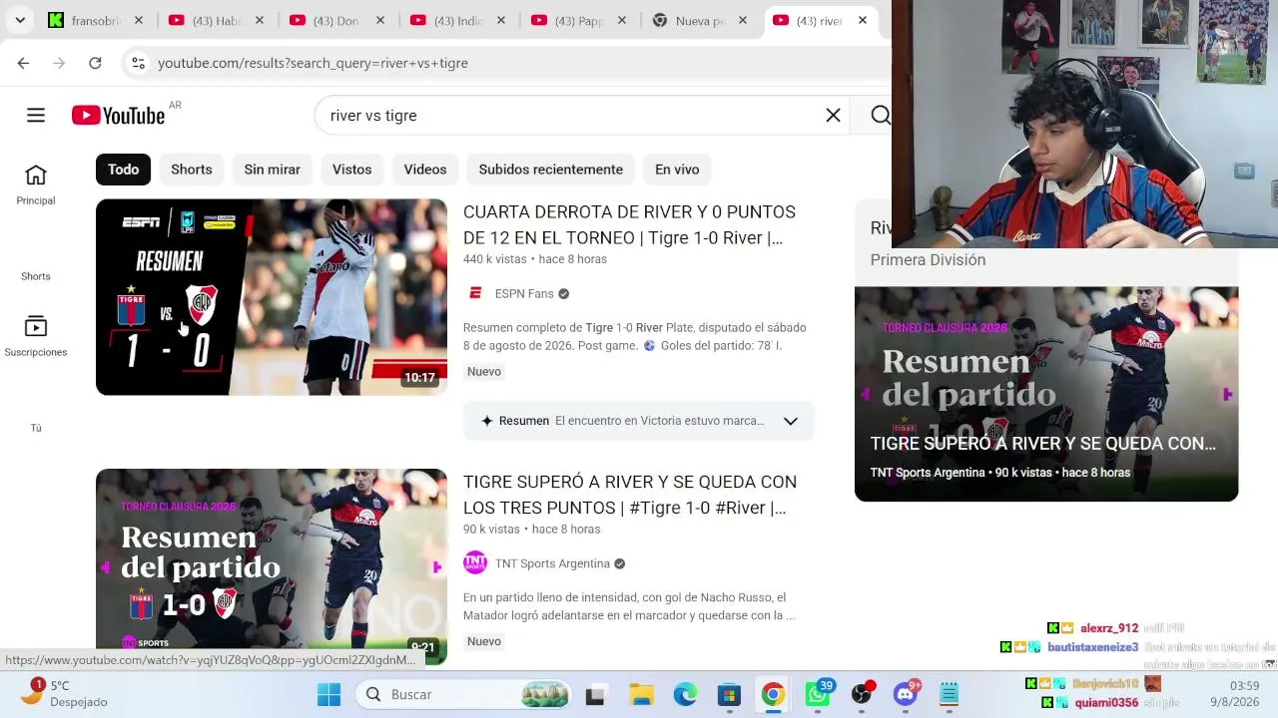Go to the YouTube home logo
Viewport: 1278px width, 718px height.
click(119, 116)
